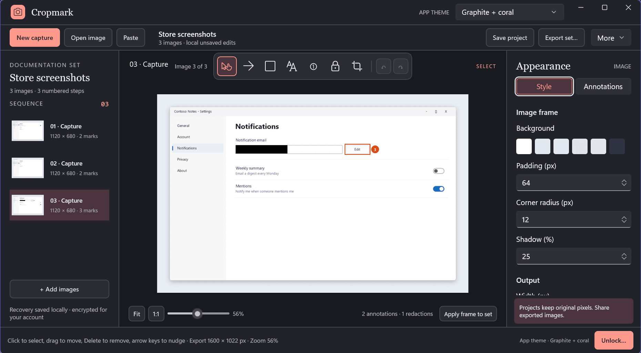Adjust the Corner radius stepper arrows
Viewport: 641px width, 353px height.
[624, 220]
